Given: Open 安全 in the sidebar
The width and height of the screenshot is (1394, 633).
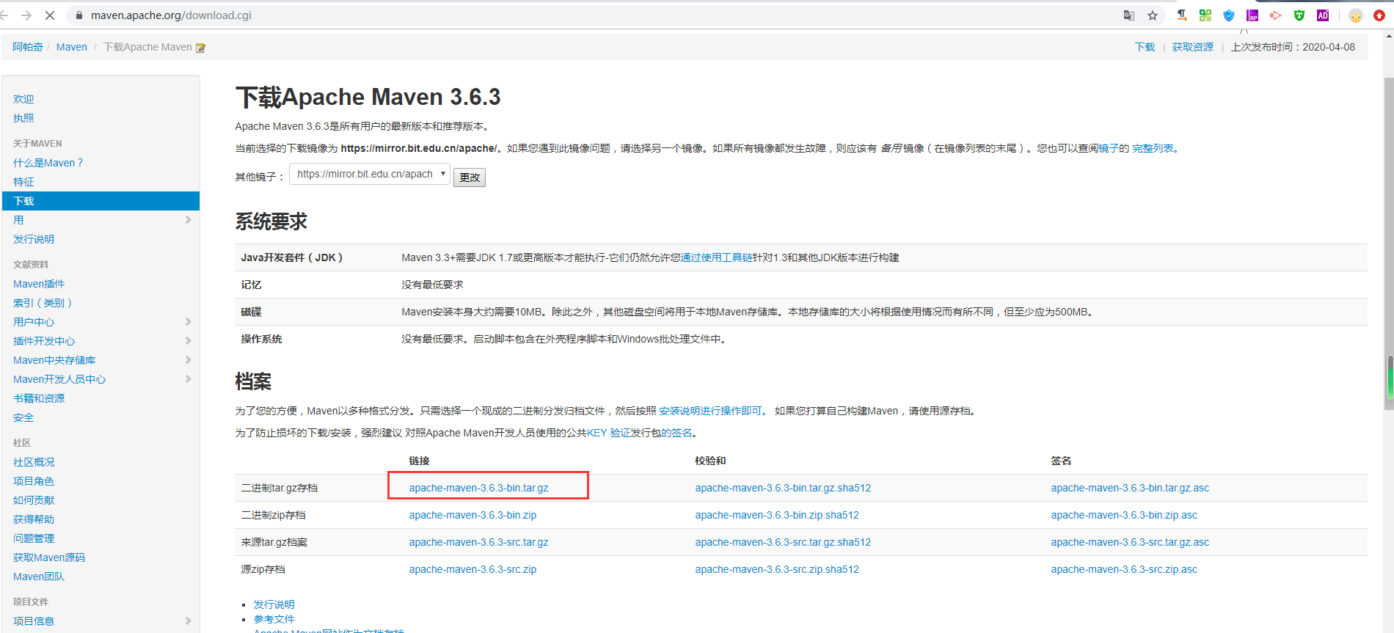Looking at the screenshot, I should click(23, 417).
